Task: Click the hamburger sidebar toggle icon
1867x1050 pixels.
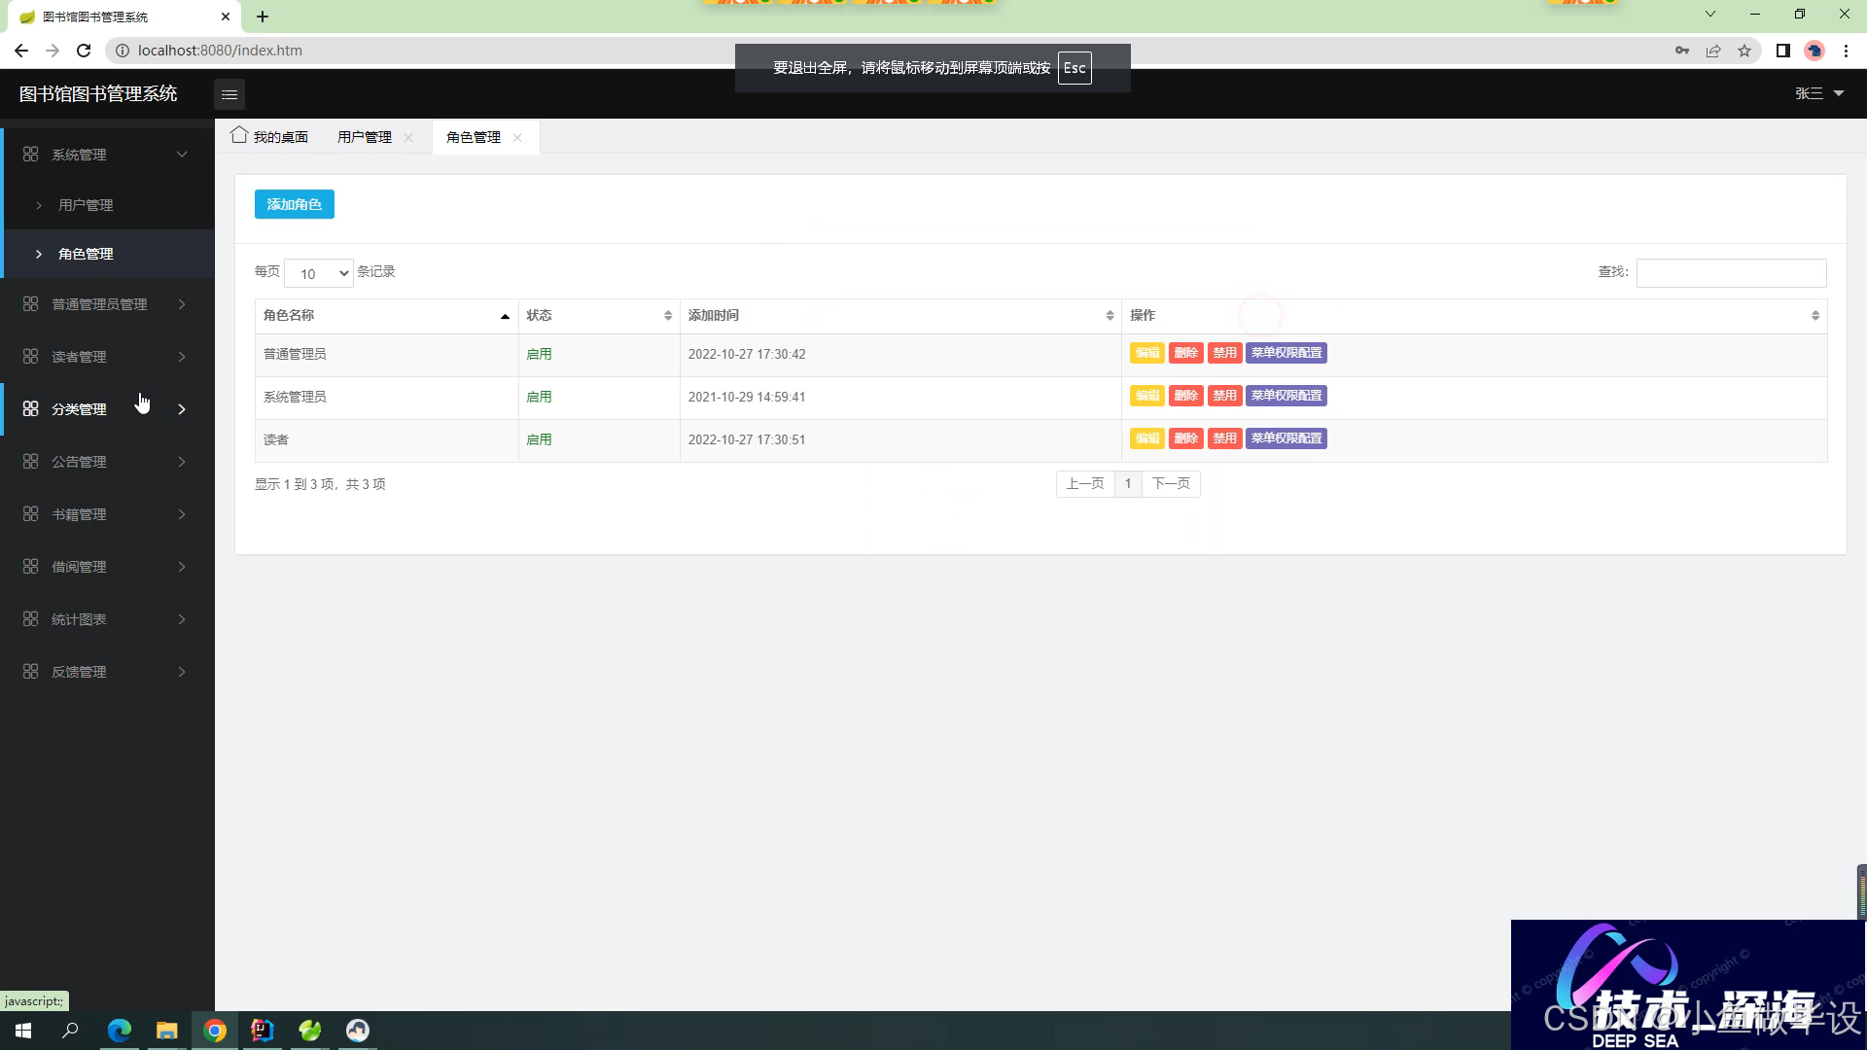Action: point(229,94)
